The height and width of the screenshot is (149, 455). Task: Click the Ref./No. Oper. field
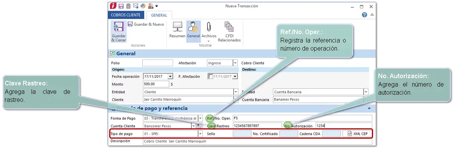pyautogui.click(x=302, y=118)
